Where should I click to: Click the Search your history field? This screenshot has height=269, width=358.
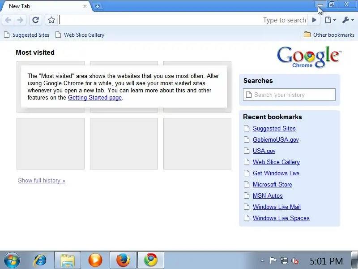pos(289,95)
